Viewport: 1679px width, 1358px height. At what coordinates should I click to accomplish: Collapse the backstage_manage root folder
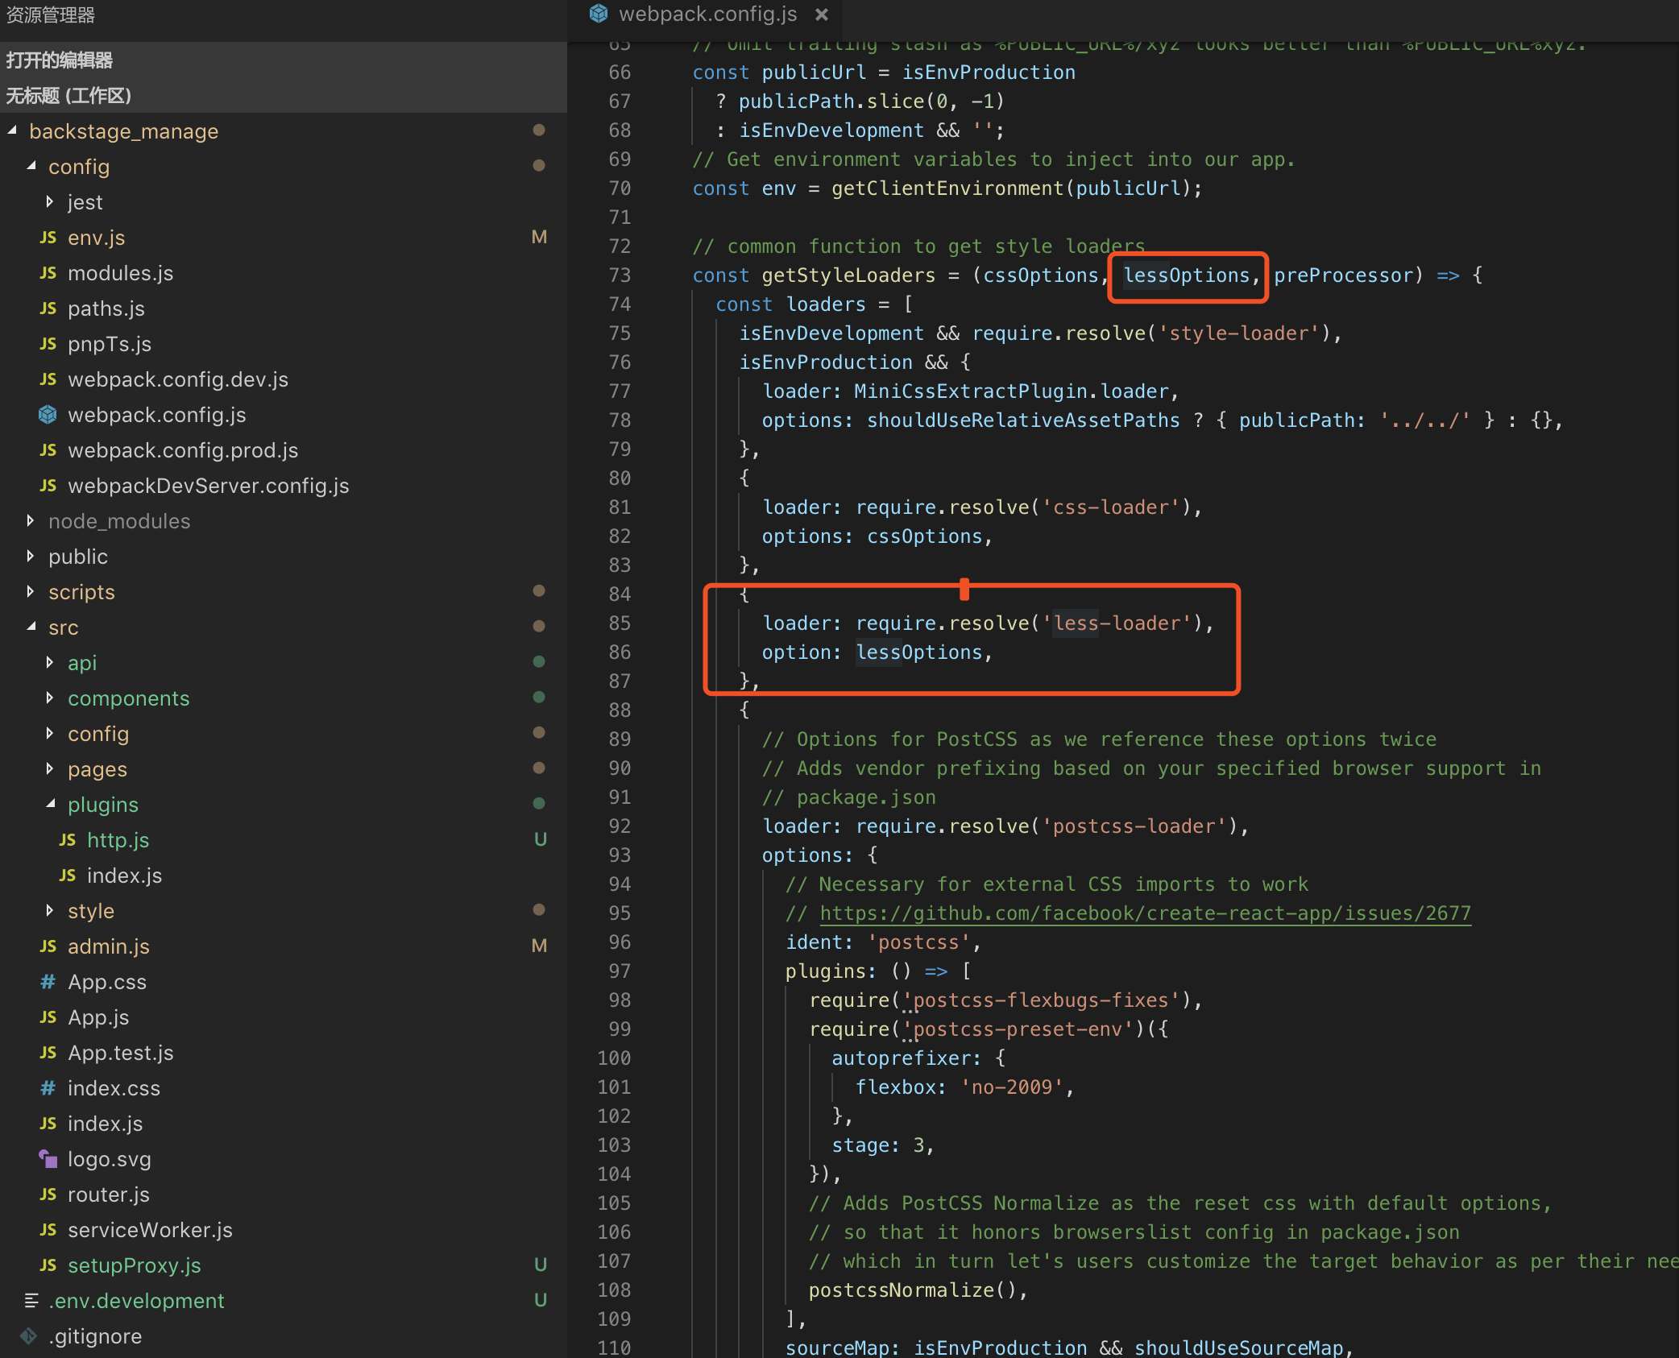12,130
